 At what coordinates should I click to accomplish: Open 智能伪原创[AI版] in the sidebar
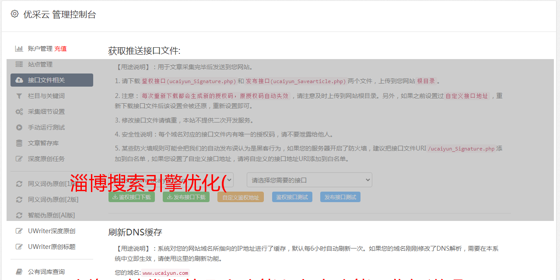(52, 215)
